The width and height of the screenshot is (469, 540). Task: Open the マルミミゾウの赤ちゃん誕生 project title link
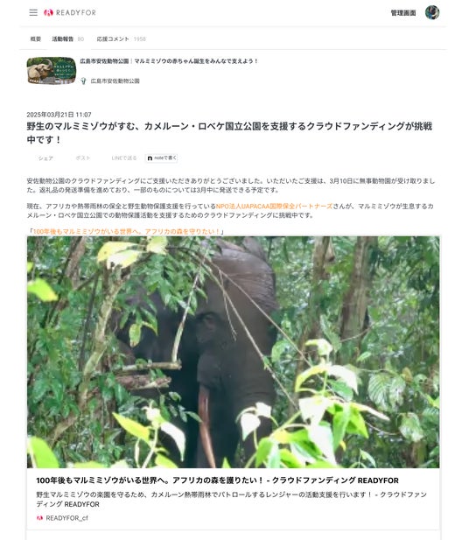[x=169, y=61]
